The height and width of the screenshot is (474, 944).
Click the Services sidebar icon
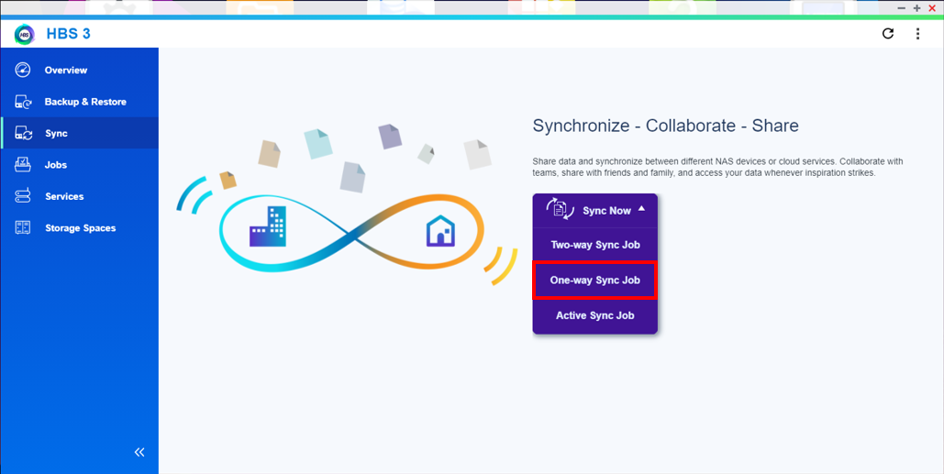[23, 196]
